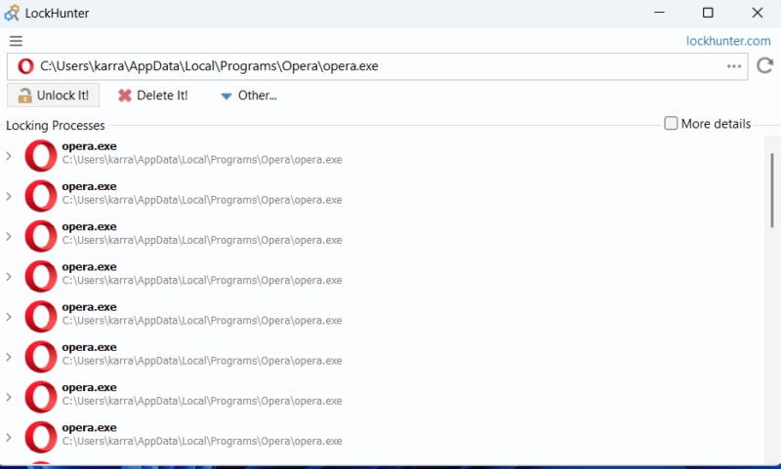Click the LockHunter logo in title bar
The image size is (781, 469).
[x=12, y=13]
